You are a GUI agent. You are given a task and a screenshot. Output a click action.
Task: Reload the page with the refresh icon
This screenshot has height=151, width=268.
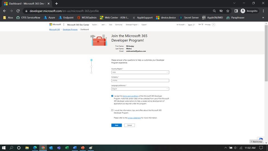pos(18,11)
